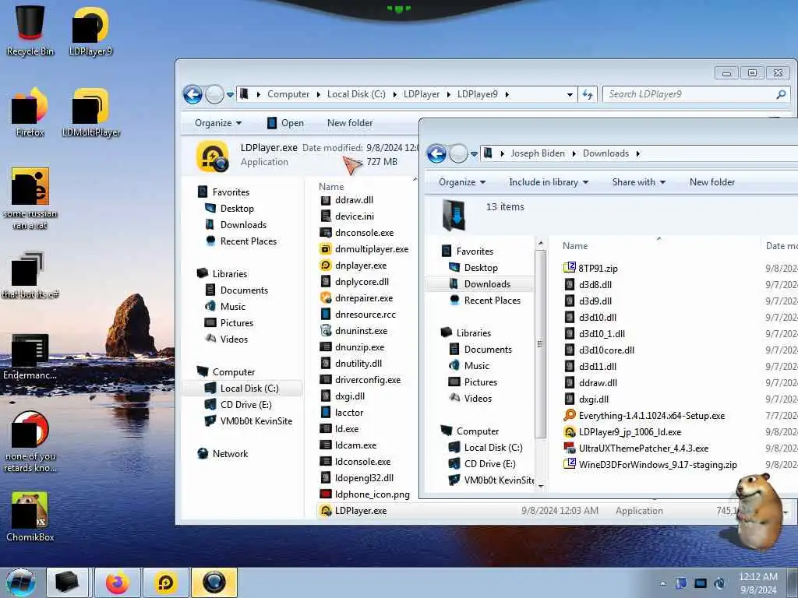The width and height of the screenshot is (798, 598).
Task: Open Recent Places in Downloads window sidebar
Action: point(486,301)
